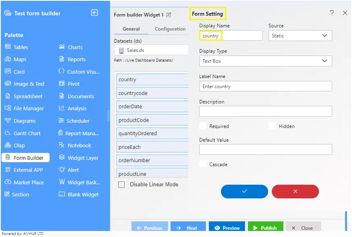This screenshot has height=237, width=352.
Task: Collapse the left sidebar panel
Action: point(94,13)
